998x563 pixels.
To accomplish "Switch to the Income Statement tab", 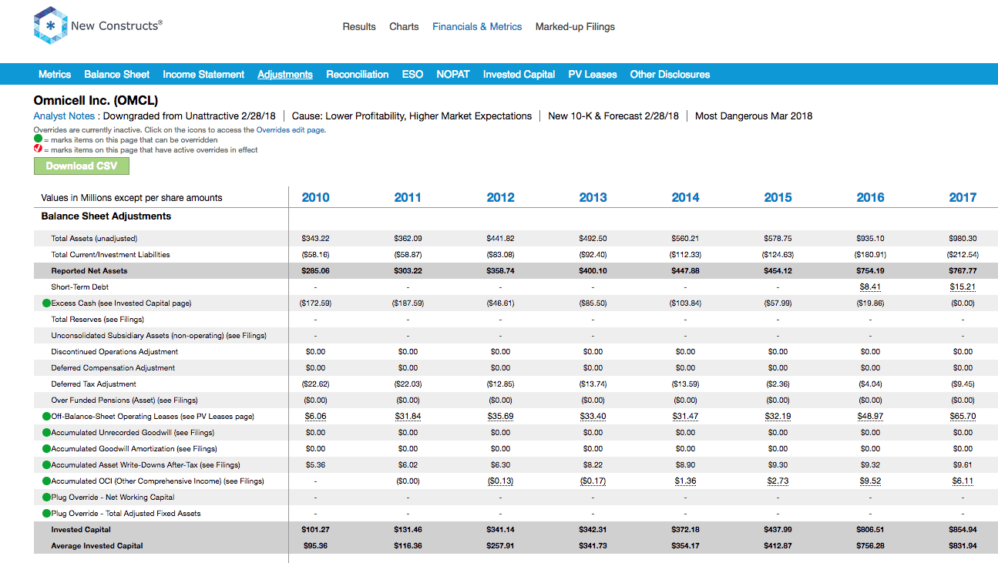I will 203,75.
